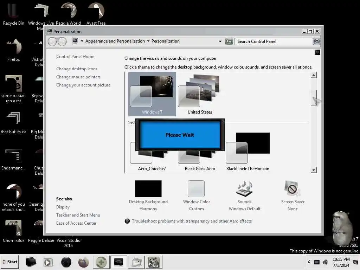This screenshot has width=360, height=270.
Task: Open the help icon in Personalization window
Action: 317,52
